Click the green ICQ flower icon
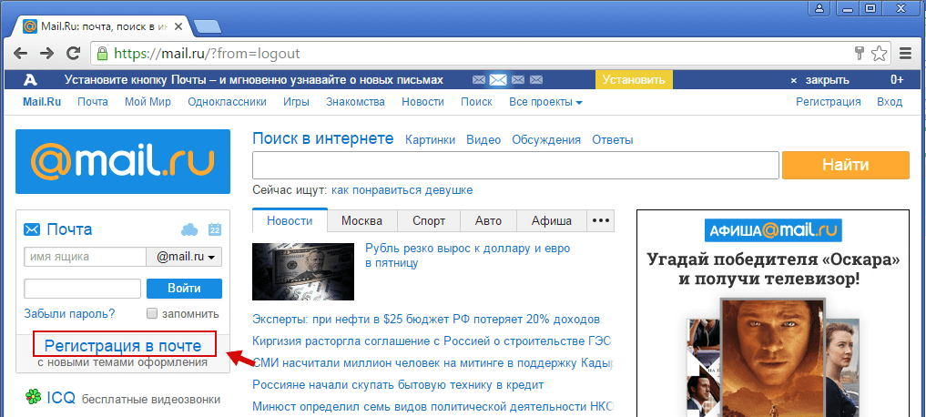926x417 pixels. point(33,398)
